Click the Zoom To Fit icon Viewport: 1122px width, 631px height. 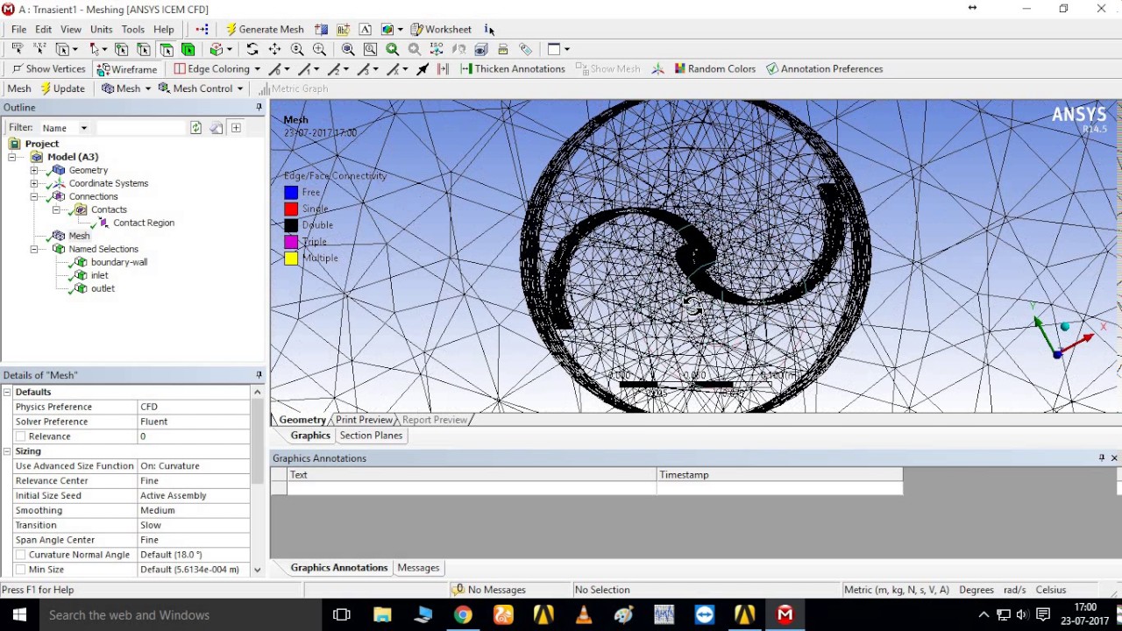347,49
